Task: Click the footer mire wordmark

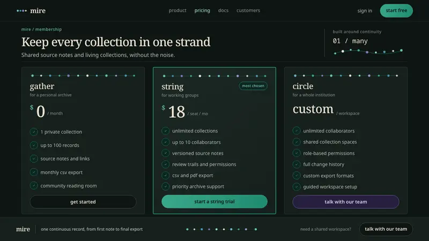Action: (23, 229)
